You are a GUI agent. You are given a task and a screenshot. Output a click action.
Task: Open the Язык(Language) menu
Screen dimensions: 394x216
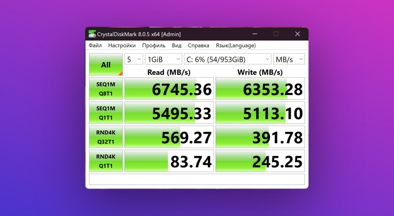[x=236, y=45]
